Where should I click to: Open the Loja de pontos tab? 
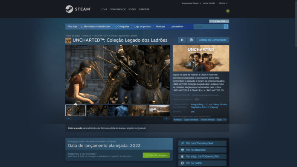pyautogui.click(x=143, y=27)
